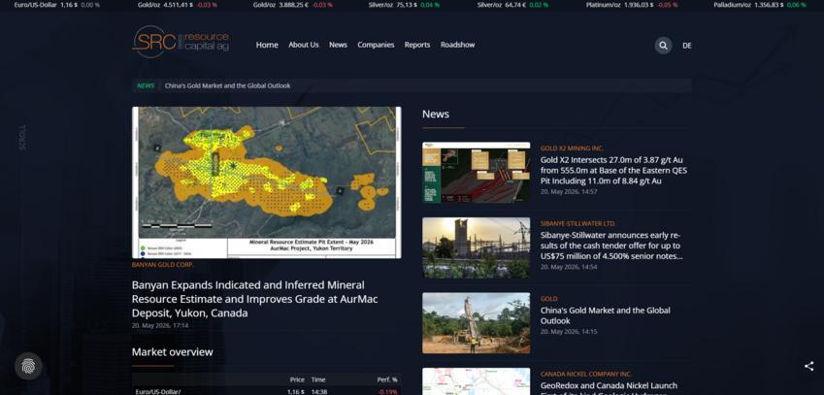Open the Reports menu item
Screen dimensions: 824x395
417,46
